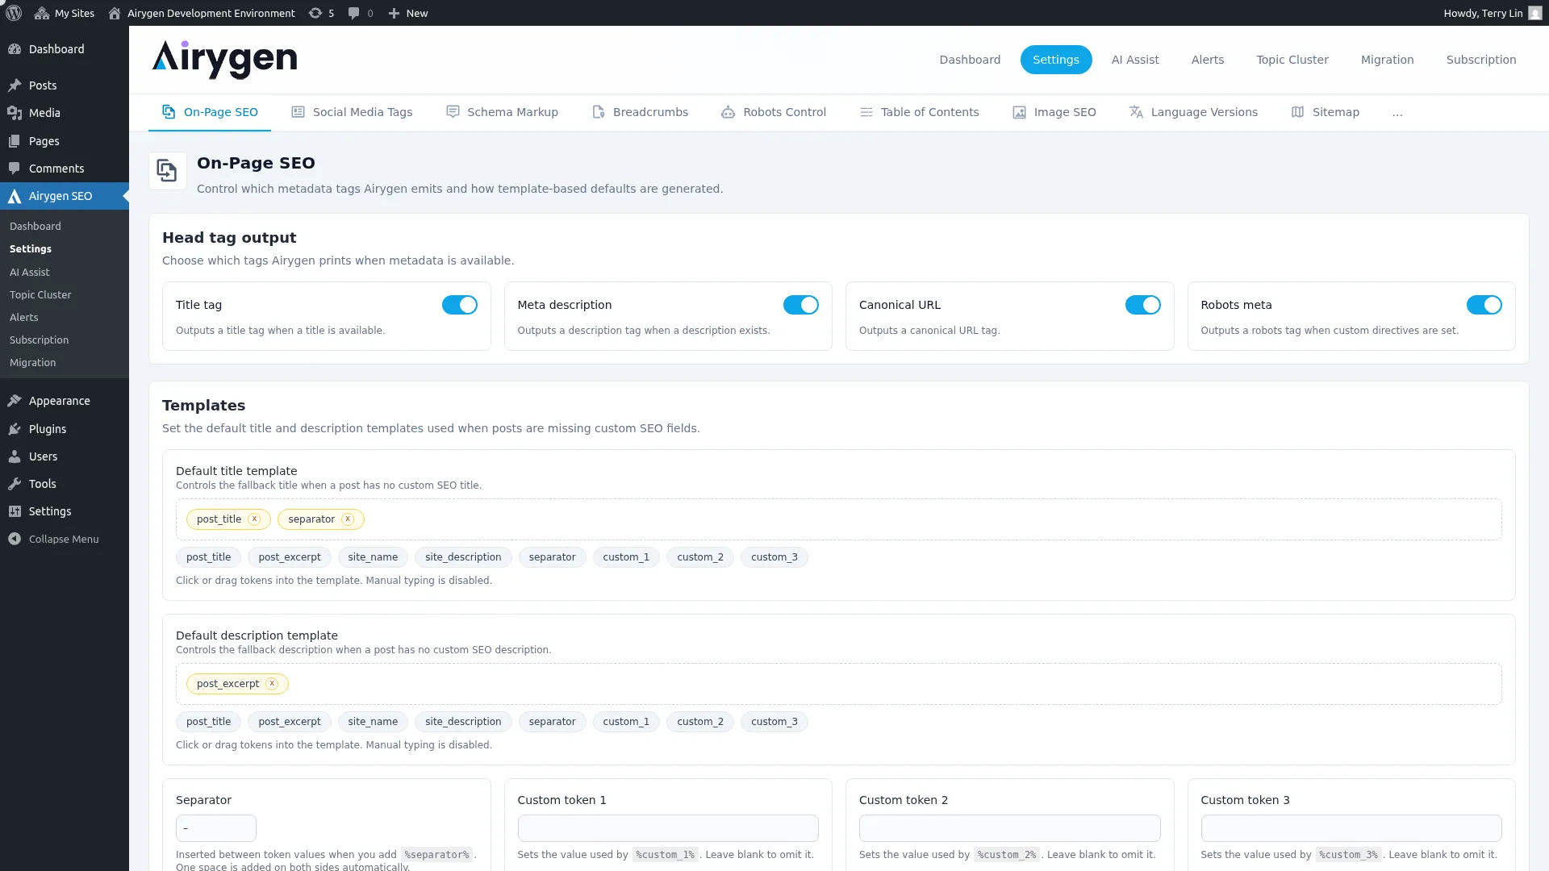Open Subscription in sidebar submenu

(x=40, y=340)
